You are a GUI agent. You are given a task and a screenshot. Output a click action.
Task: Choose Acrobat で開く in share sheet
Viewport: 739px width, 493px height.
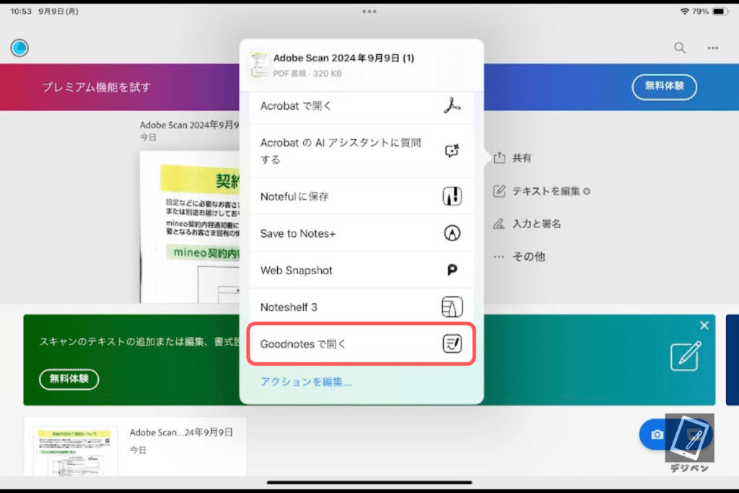pyautogui.click(x=361, y=106)
